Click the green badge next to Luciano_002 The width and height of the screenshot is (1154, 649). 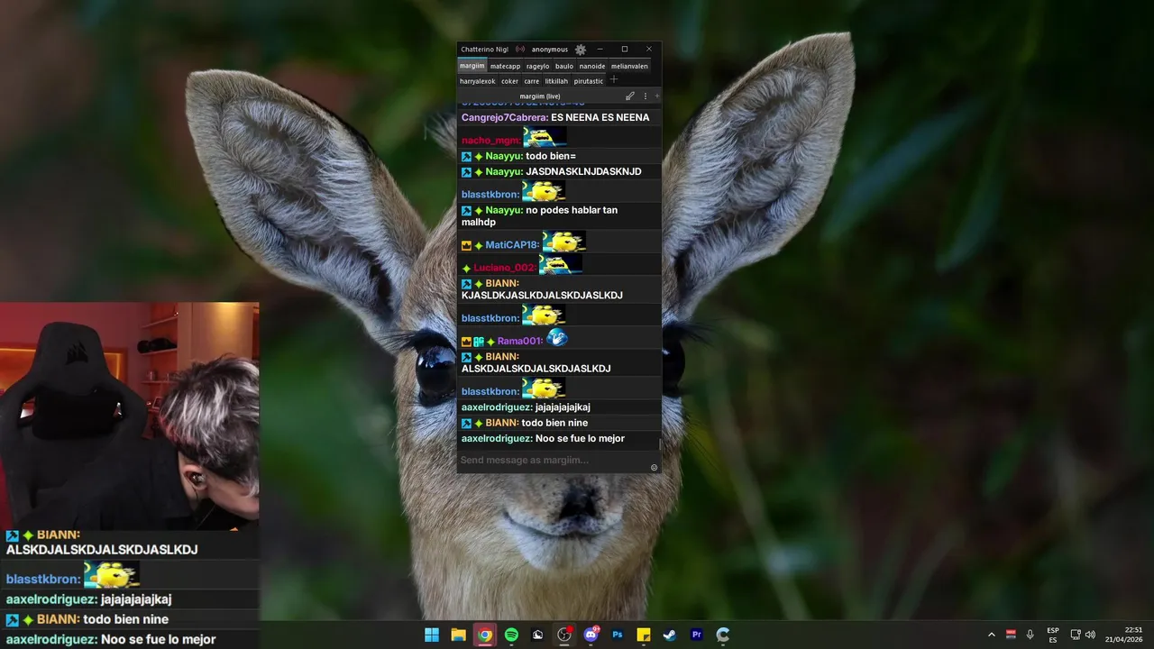tap(466, 268)
